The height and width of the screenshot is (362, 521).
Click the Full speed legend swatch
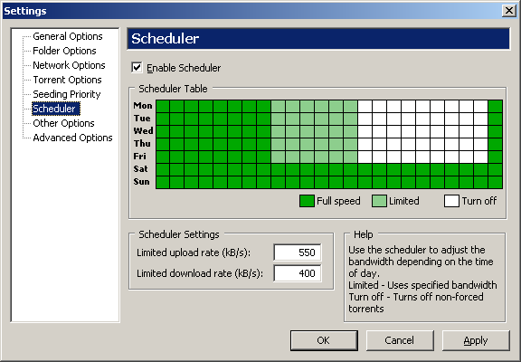(307, 201)
